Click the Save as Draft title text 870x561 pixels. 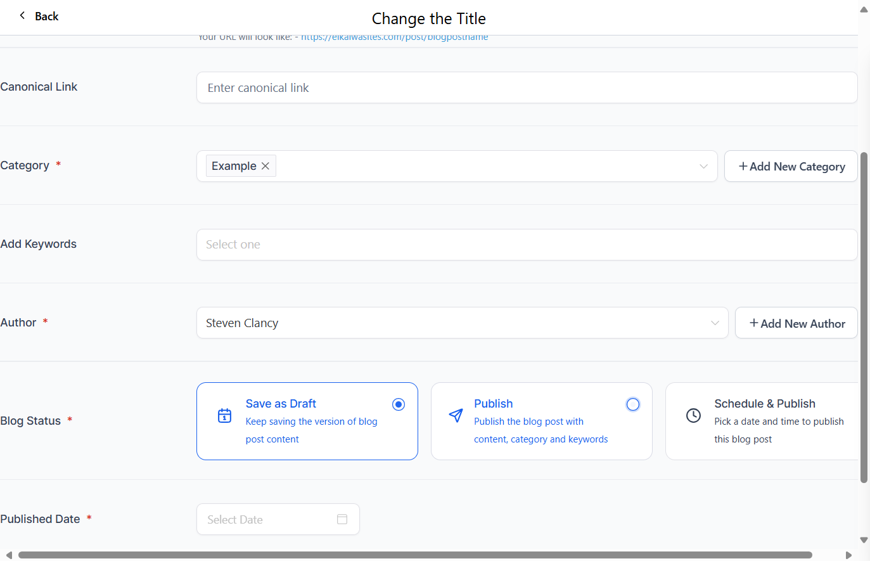point(281,404)
